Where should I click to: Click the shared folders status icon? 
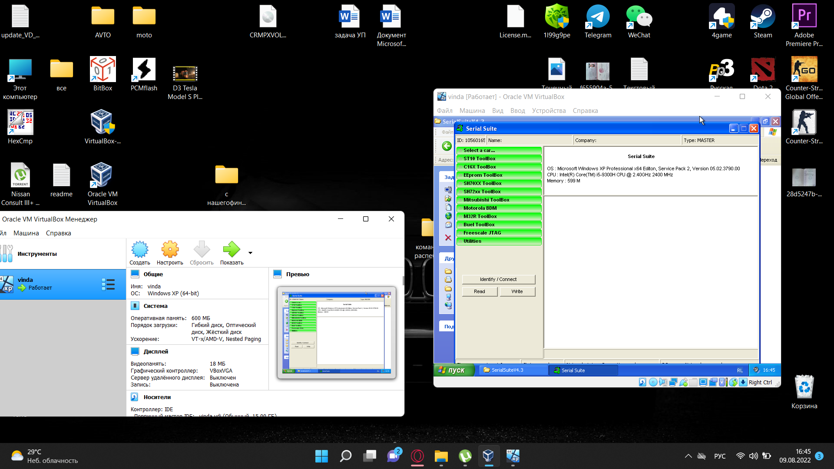point(693,382)
